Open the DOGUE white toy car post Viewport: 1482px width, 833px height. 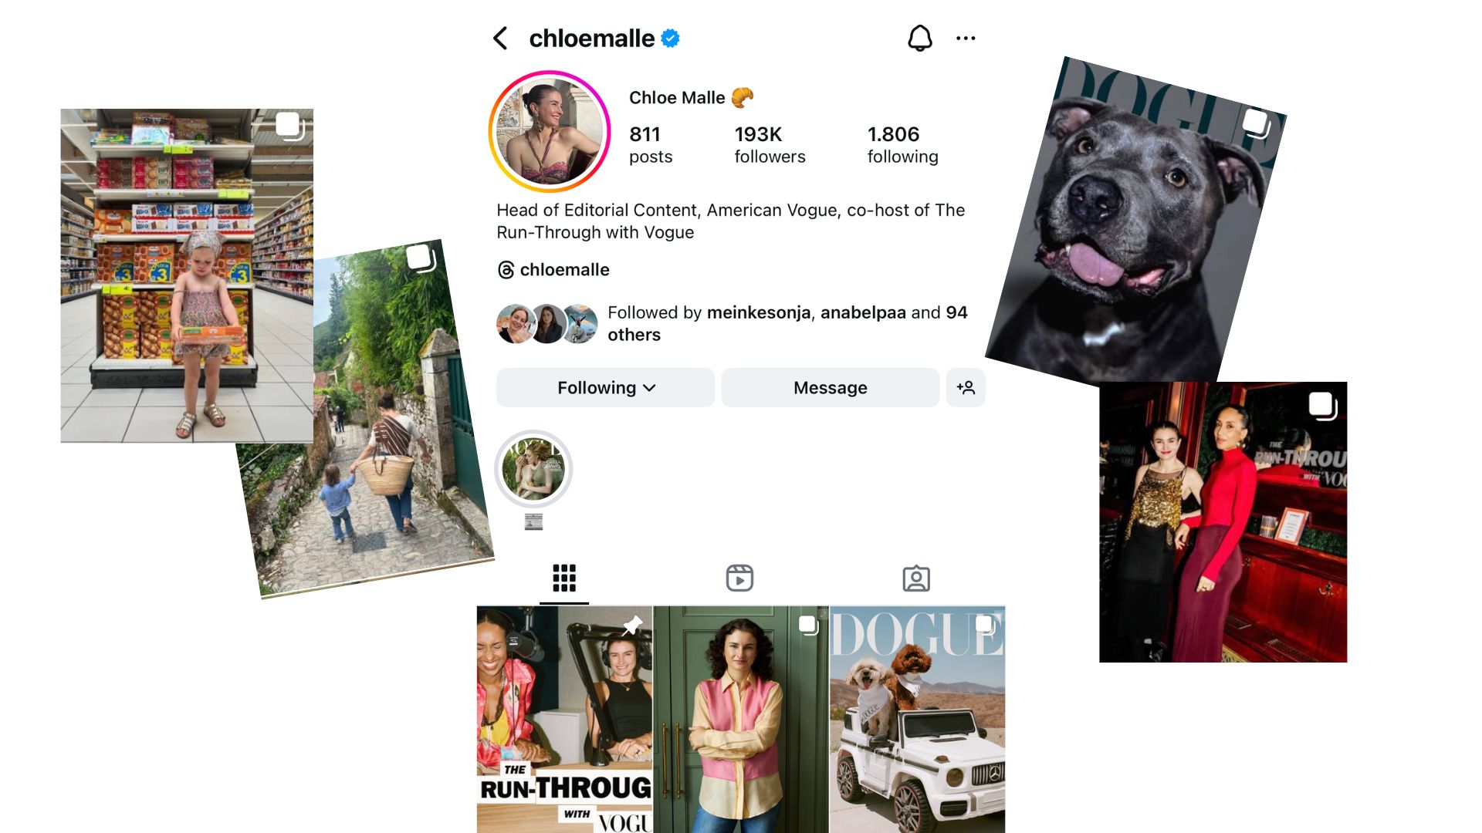(x=917, y=719)
